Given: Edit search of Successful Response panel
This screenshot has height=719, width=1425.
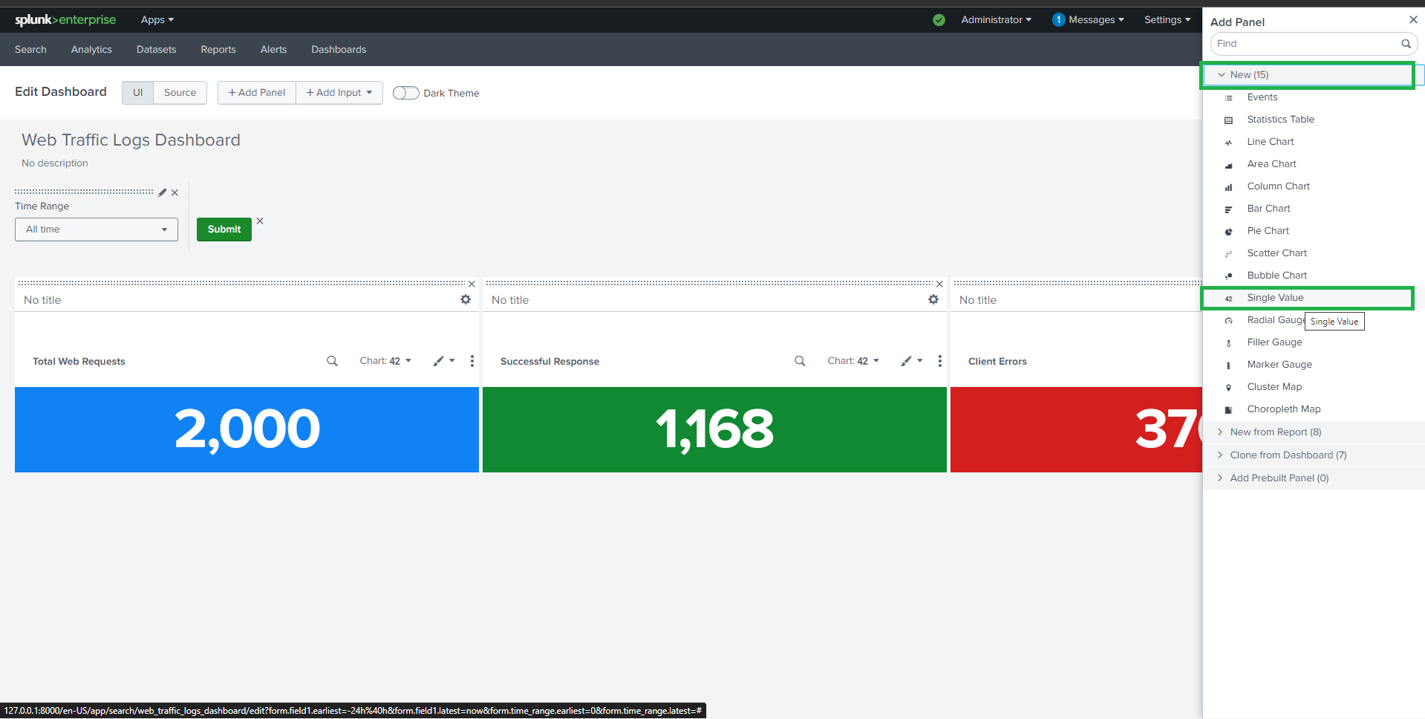Looking at the screenshot, I should click(800, 361).
